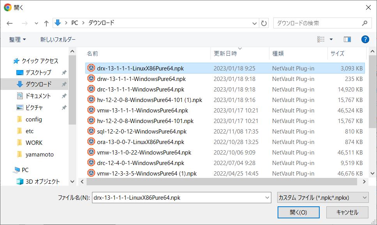Image resolution: width=377 pixels, height=225 pixels.
Task: Select file name vmw-13-1-0-22-WindowsPure64.npk
Action: point(144,153)
